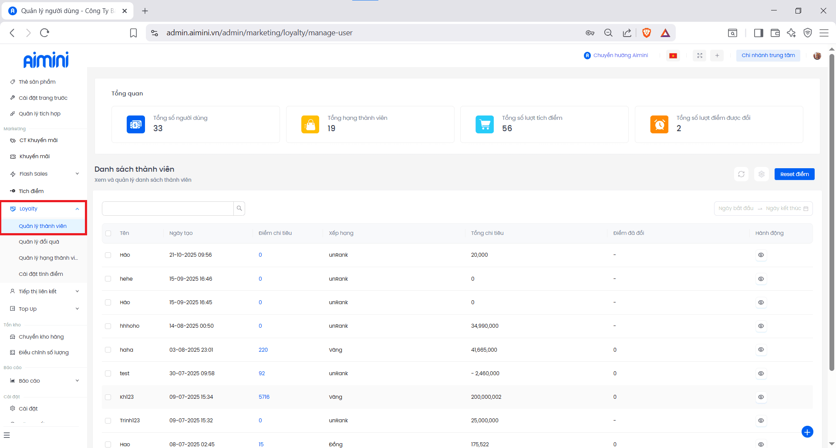Open table settings gear icon
The width and height of the screenshot is (836, 448).
[761, 174]
